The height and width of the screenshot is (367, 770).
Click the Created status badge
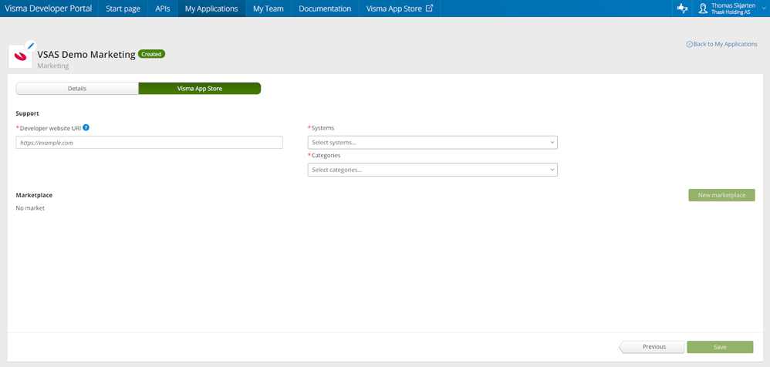151,54
